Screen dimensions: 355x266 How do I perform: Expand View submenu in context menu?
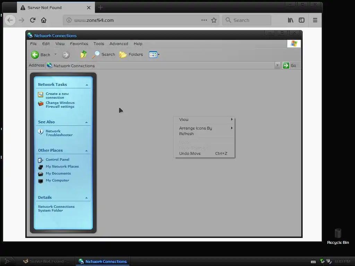coord(204,119)
